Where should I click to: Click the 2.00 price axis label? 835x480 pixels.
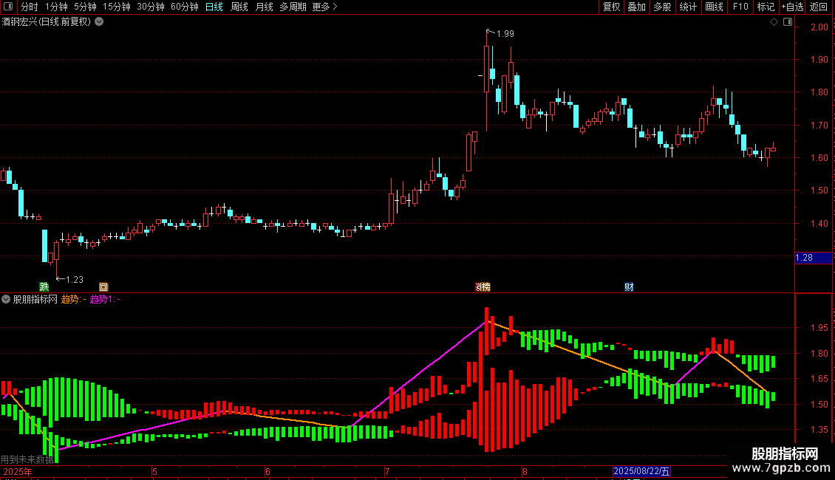(819, 27)
